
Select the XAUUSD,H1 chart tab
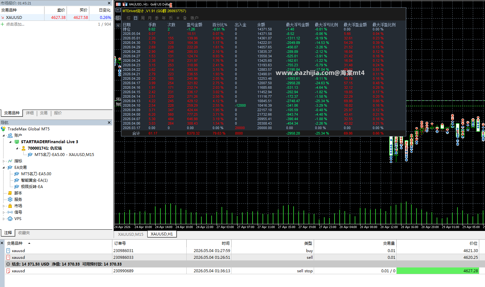(162, 234)
